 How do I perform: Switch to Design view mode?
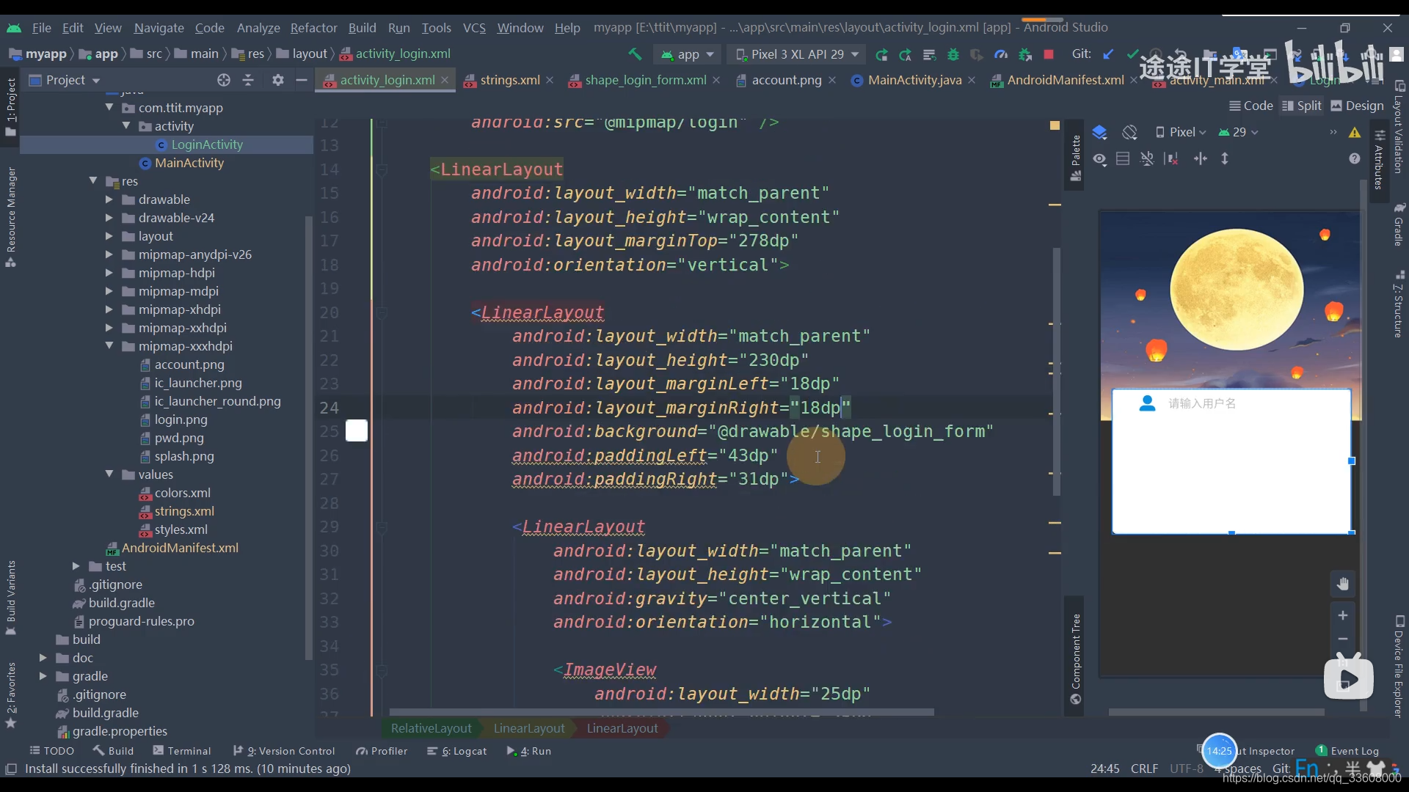click(x=1357, y=106)
